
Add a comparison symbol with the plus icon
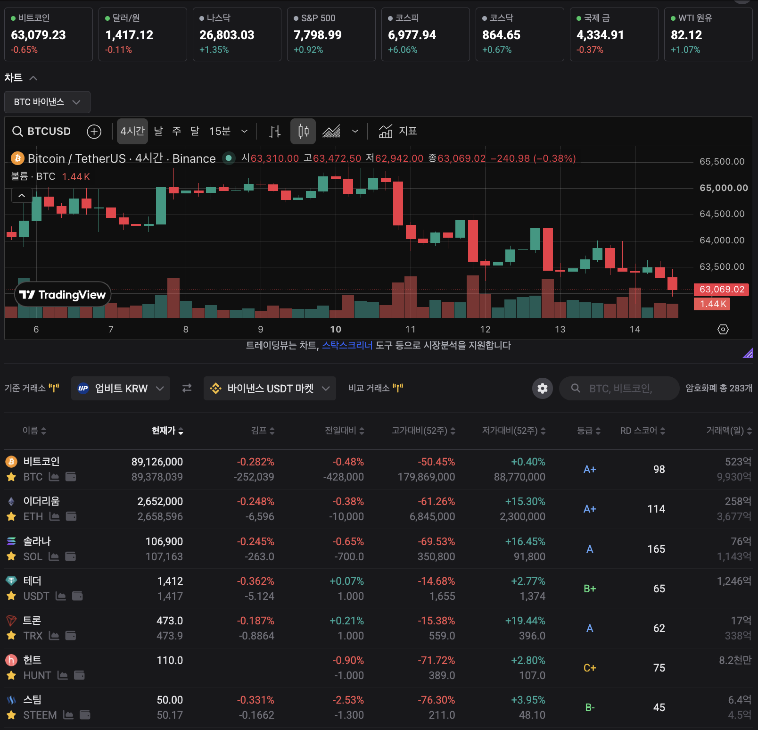click(x=94, y=132)
